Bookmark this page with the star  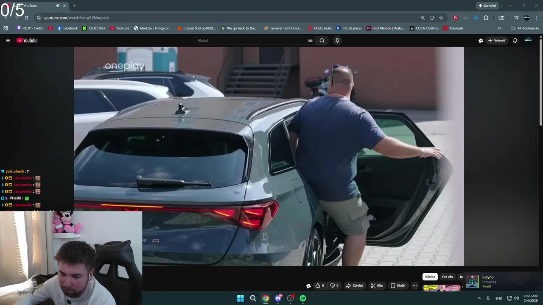[441, 18]
